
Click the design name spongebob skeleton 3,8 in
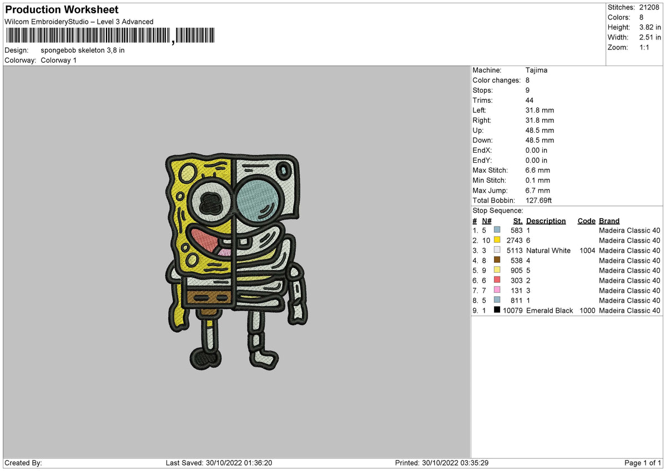click(82, 50)
